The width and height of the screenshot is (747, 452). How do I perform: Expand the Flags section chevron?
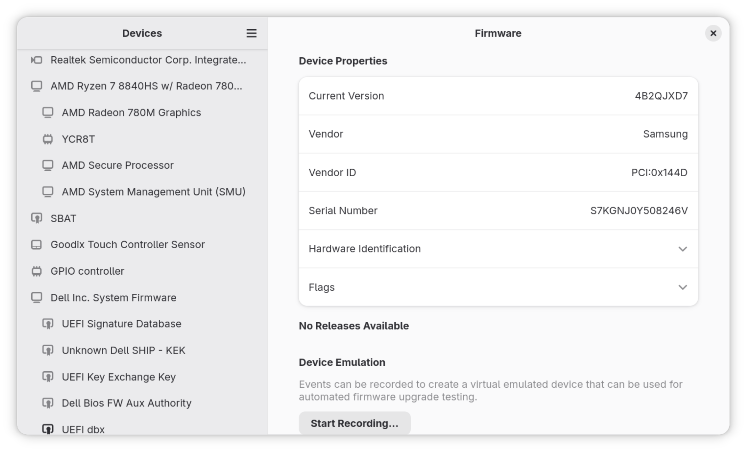pyautogui.click(x=682, y=287)
